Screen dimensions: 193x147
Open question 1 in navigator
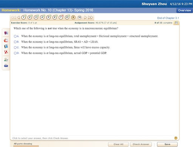pyautogui.click(x=24, y=17)
